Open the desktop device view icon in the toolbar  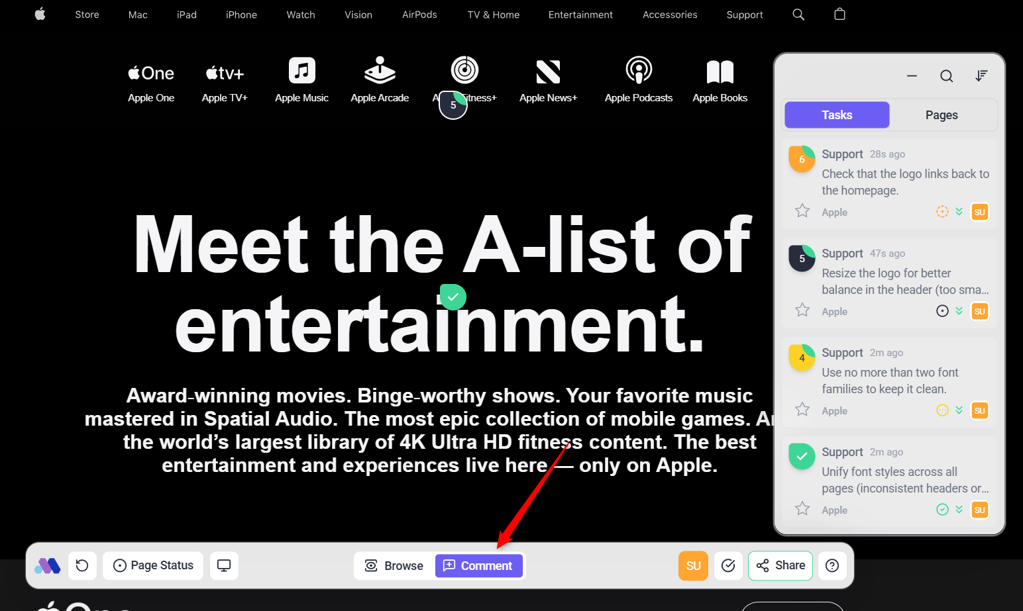point(224,566)
